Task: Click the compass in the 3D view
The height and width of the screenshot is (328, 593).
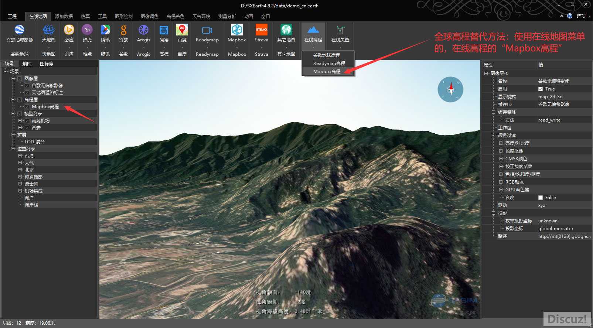Action: click(450, 89)
